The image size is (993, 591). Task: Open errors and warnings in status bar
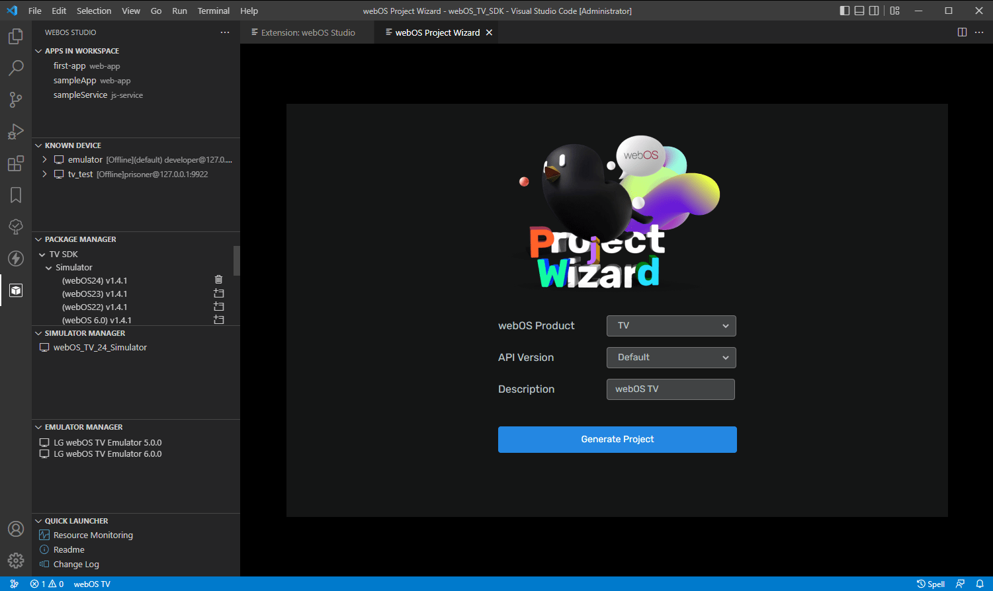click(47, 584)
